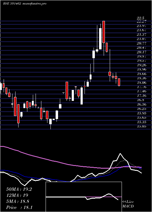Select the 15.05 price axis label
The image size is (152, 212).
(142, 126)
